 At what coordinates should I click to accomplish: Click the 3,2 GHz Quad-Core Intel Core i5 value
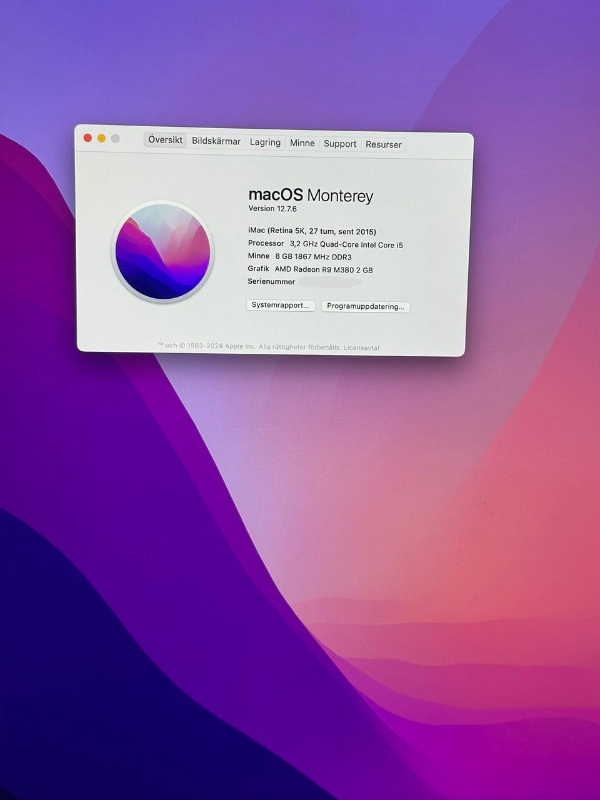346,244
